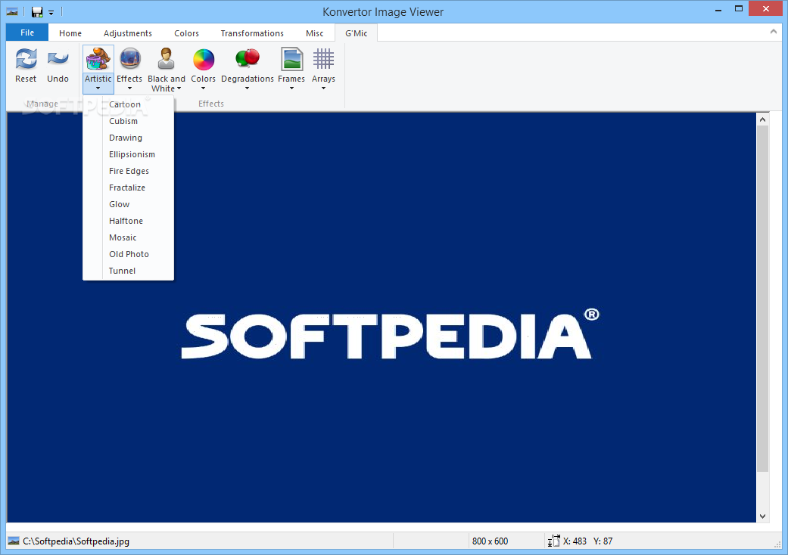Screen dimensions: 788x555
Task: Switch to the Colors ribbon tab
Action: 186,33
